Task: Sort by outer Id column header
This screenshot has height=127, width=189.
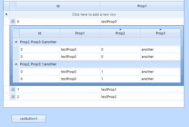Action: [58, 6]
